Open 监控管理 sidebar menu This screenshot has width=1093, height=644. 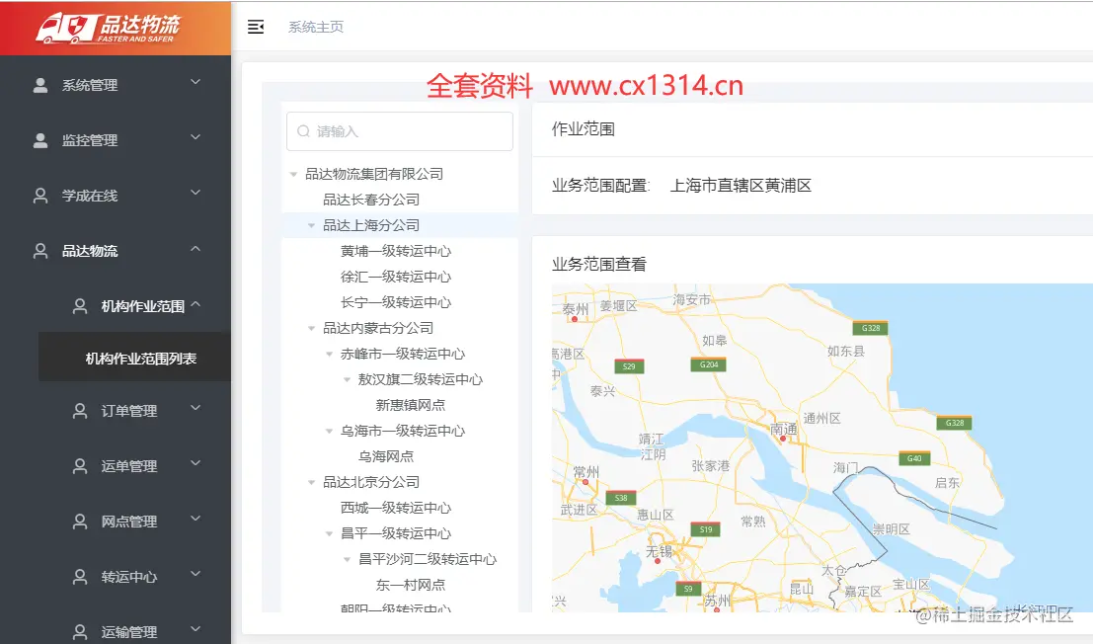point(116,140)
